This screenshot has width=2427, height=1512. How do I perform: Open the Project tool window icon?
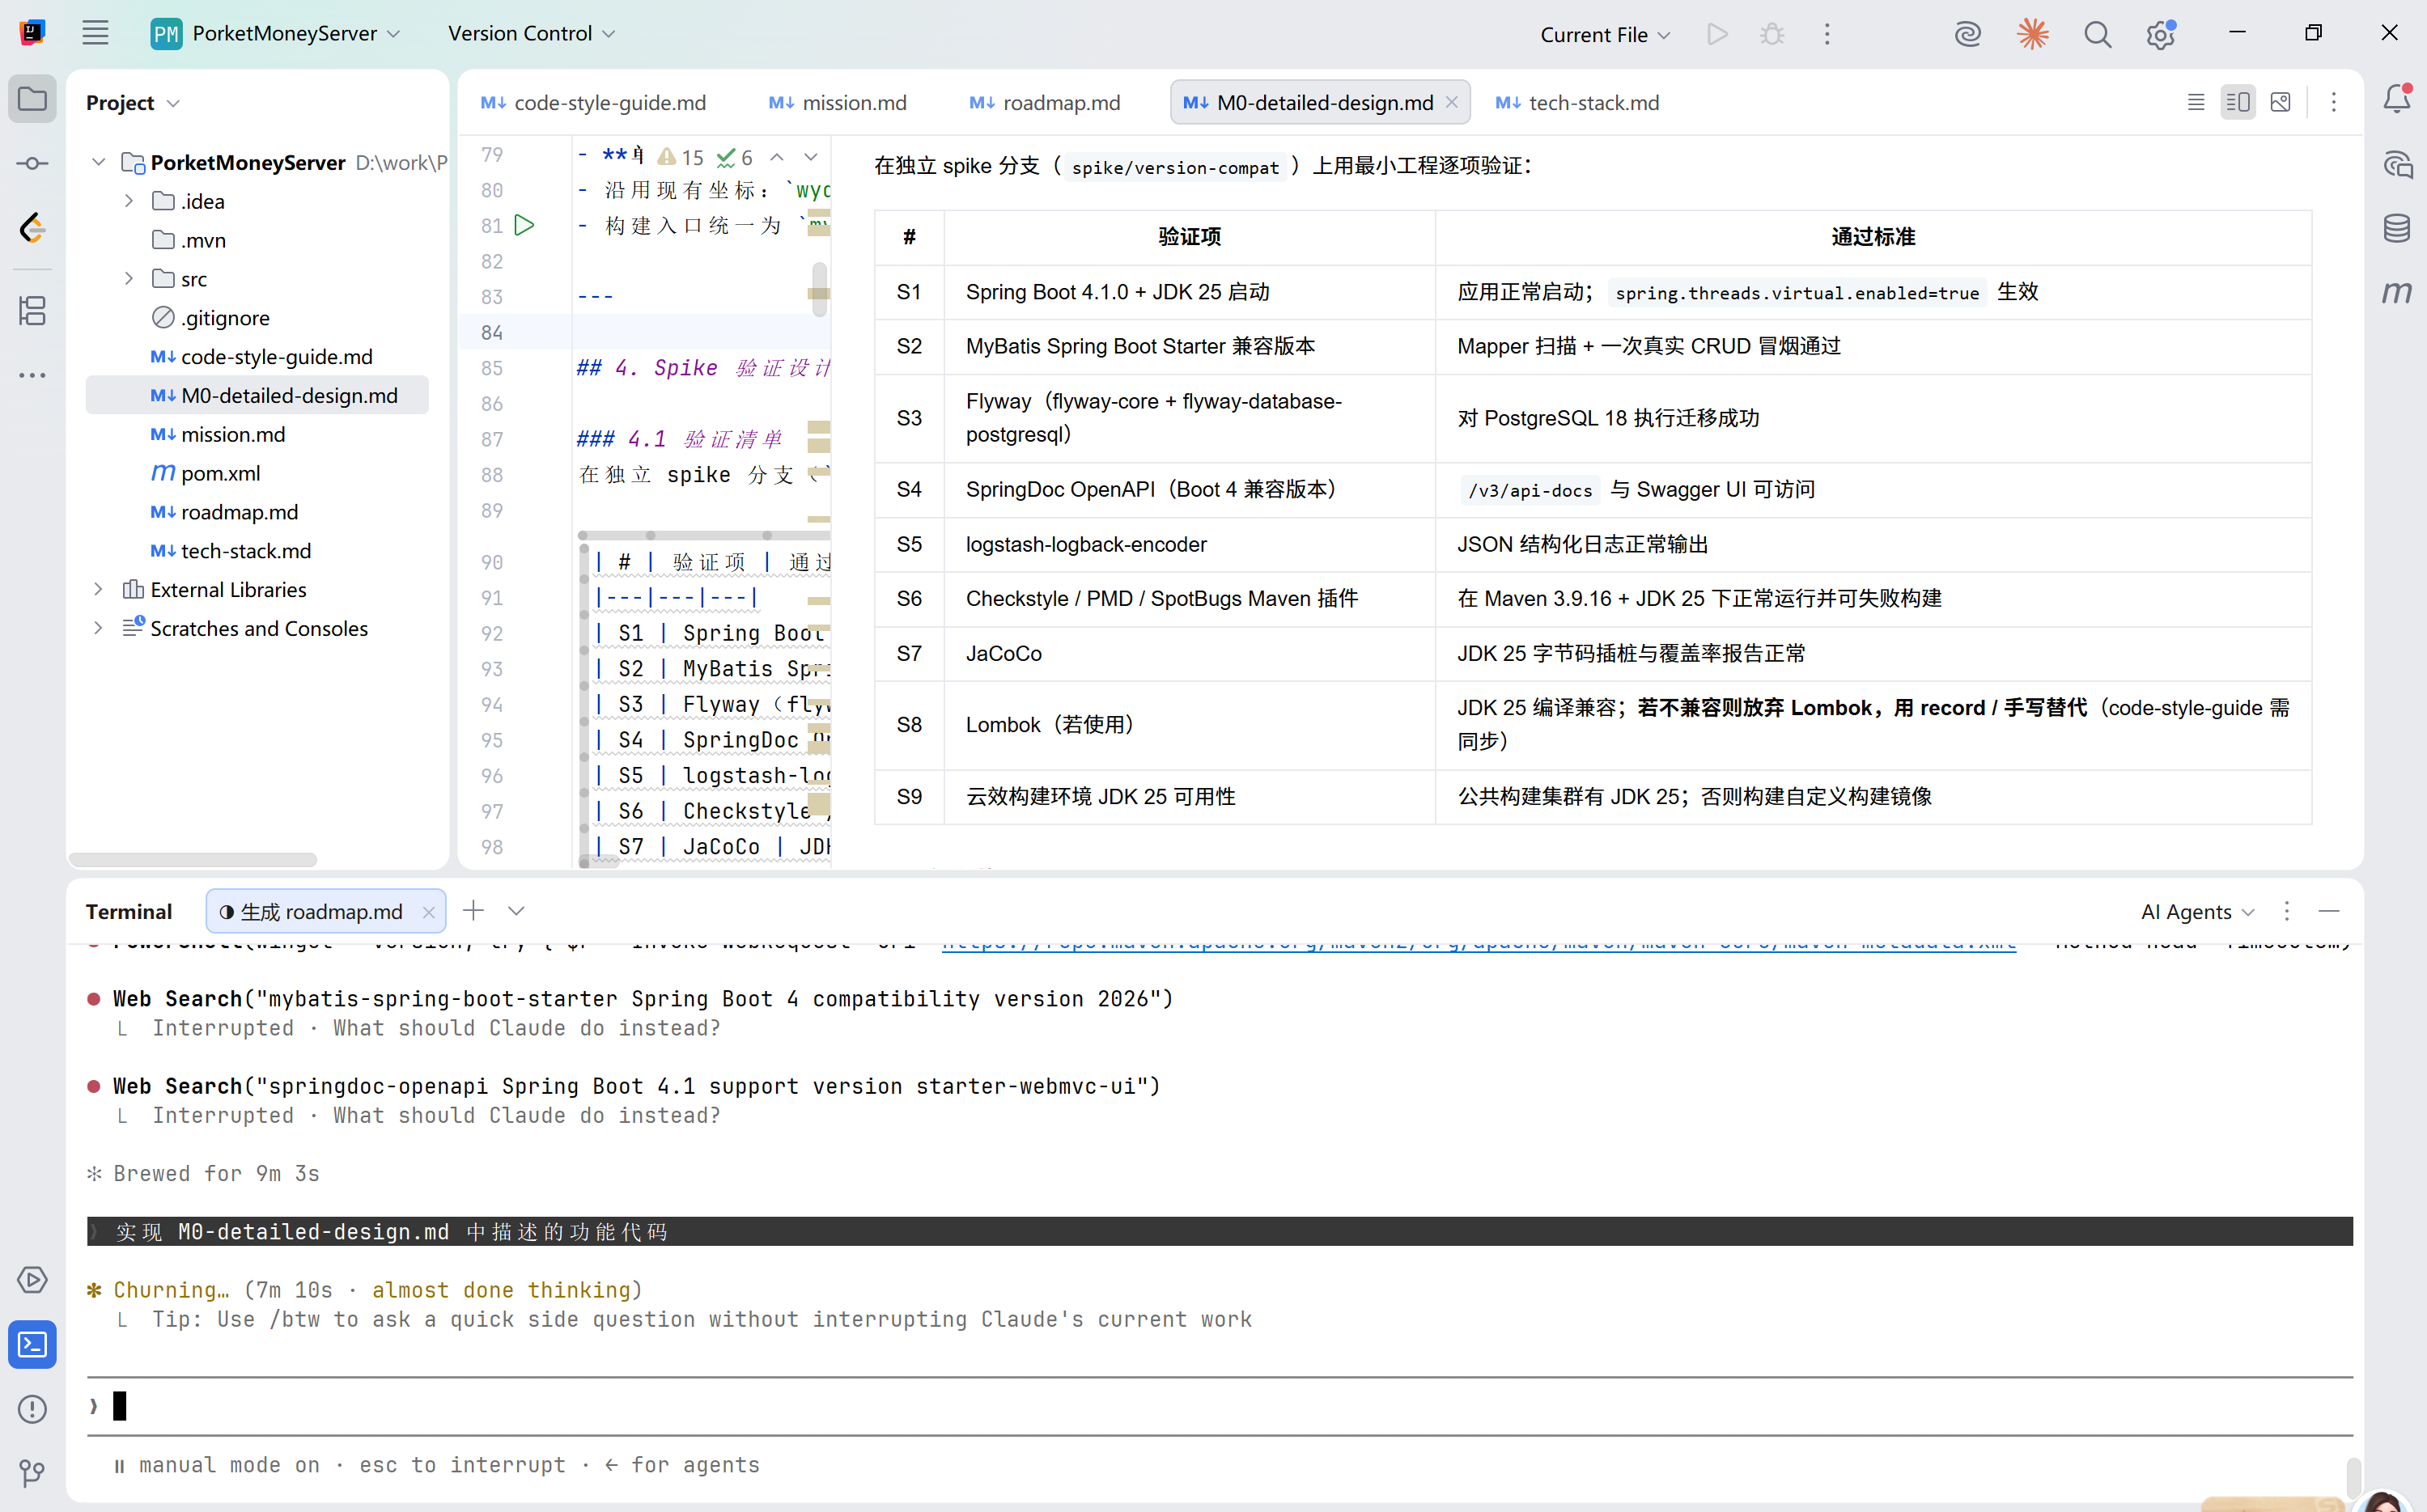pyautogui.click(x=32, y=99)
